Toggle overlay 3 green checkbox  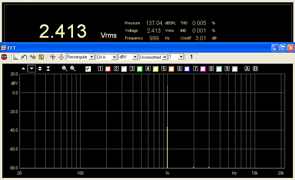pyautogui.click(x=139, y=69)
